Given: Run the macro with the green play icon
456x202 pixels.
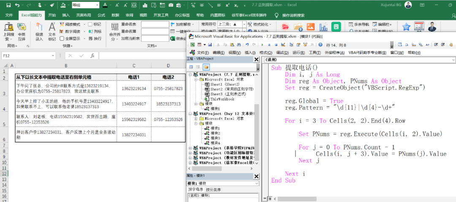Looking at the screenshot, I should click(262, 45).
